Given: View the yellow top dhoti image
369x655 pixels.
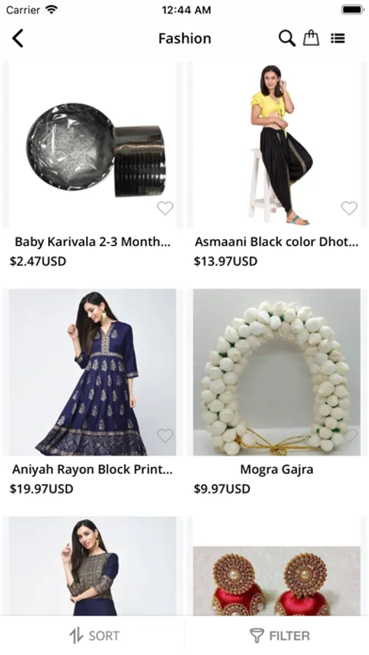Looking at the screenshot, I should coord(277,145).
